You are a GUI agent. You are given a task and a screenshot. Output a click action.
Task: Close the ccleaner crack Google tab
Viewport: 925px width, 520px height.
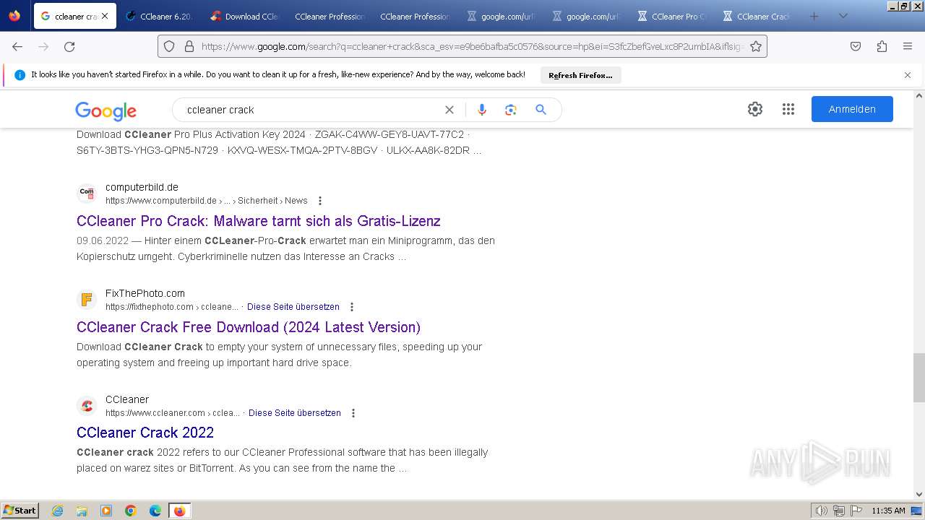point(105,16)
